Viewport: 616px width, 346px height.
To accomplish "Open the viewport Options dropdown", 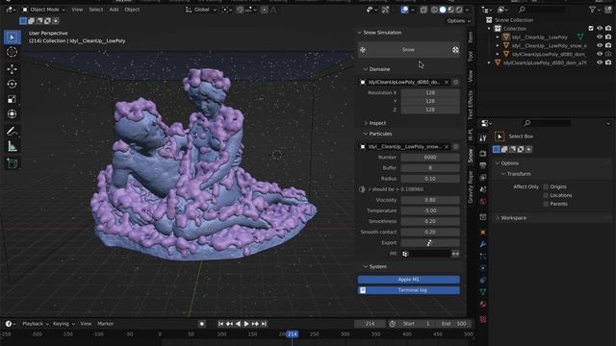I will point(458,21).
